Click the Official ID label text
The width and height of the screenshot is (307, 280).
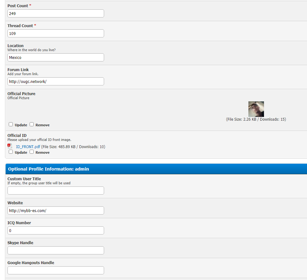pyautogui.click(x=17, y=136)
